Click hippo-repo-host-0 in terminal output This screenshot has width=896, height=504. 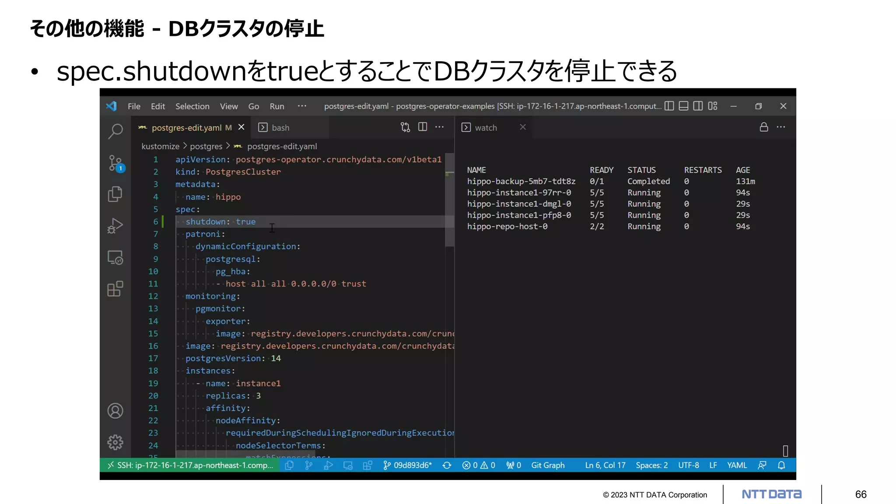pyautogui.click(x=507, y=226)
